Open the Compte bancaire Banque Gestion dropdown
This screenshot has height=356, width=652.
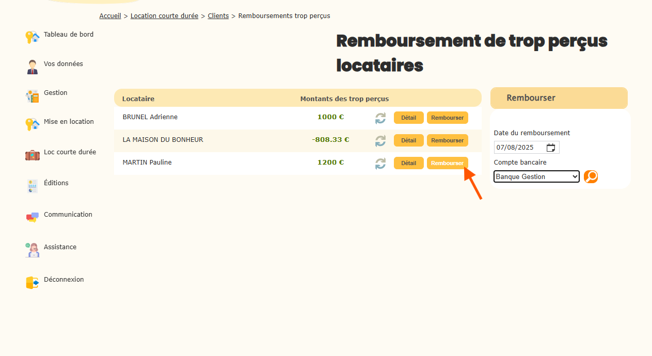(537, 177)
